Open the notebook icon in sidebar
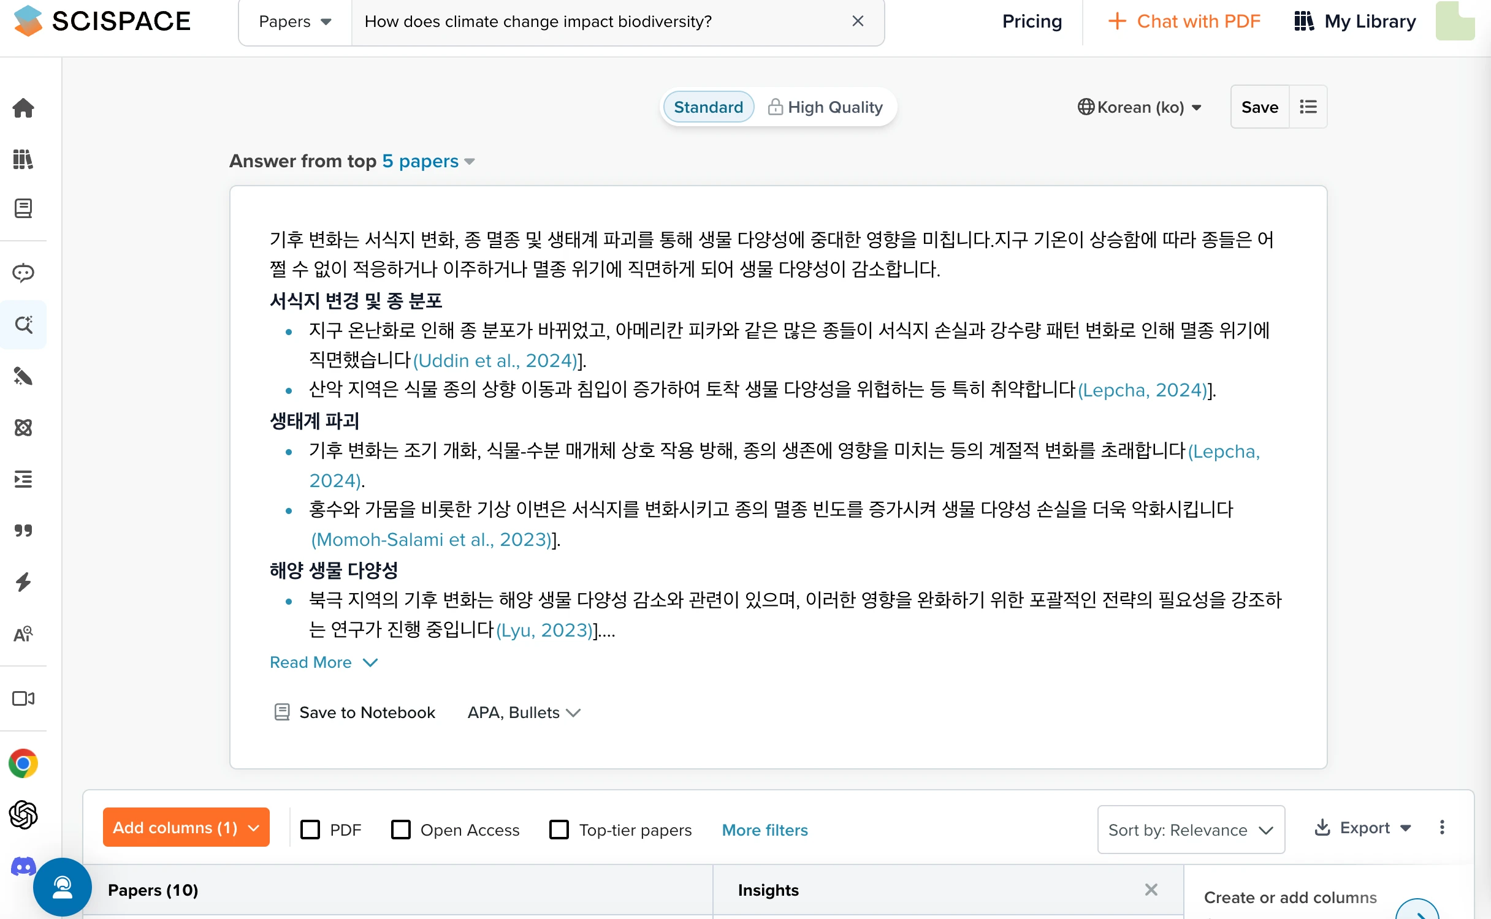Viewport: 1491px width, 919px height. (23, 208)
